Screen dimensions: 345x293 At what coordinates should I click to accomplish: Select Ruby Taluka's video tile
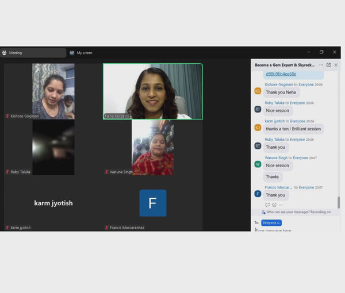pos(53,147)
